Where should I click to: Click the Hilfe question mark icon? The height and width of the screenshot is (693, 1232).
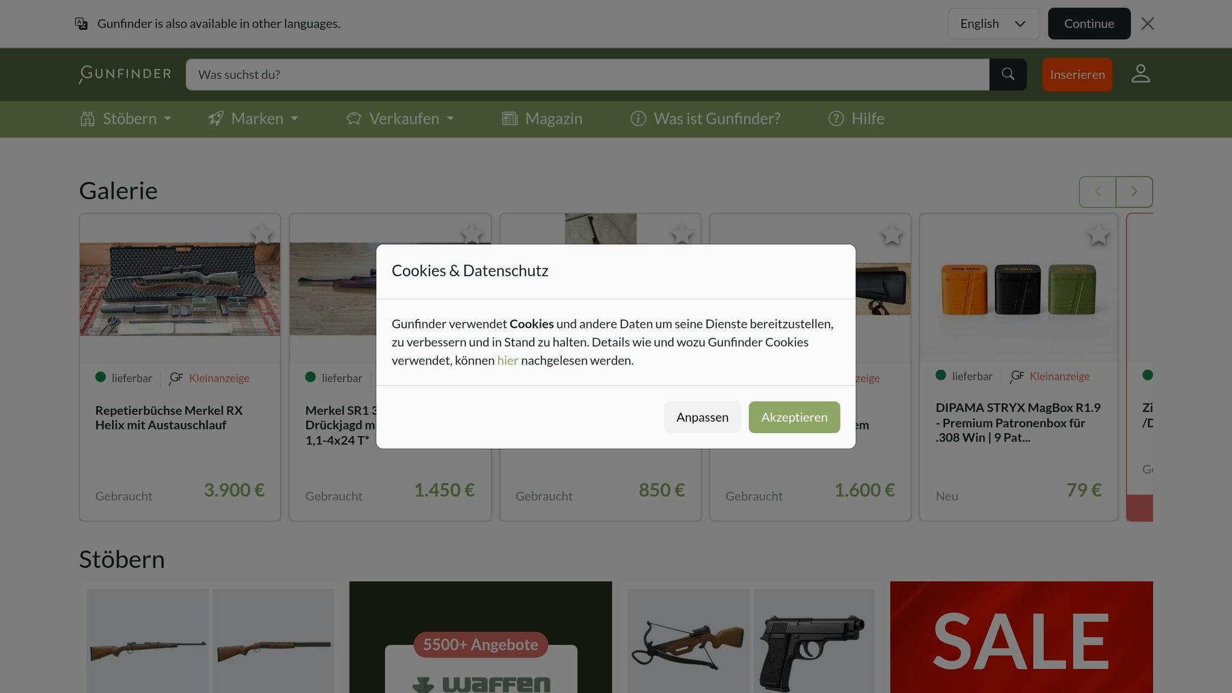coord(836,119)
